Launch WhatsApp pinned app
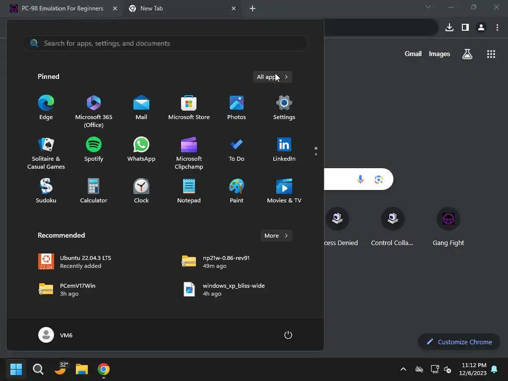 coord(141,150)
